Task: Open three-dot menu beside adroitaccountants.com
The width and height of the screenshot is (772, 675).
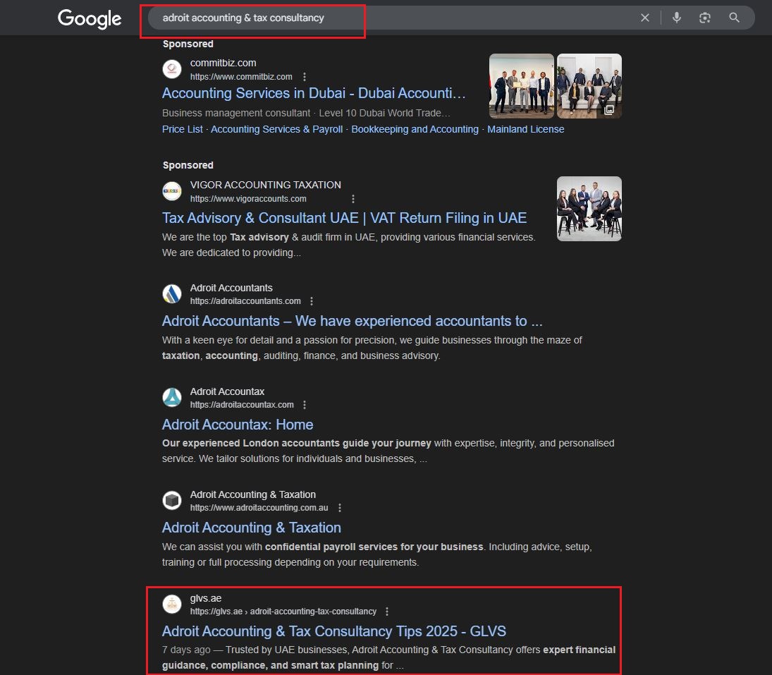Action: point(312,301)
